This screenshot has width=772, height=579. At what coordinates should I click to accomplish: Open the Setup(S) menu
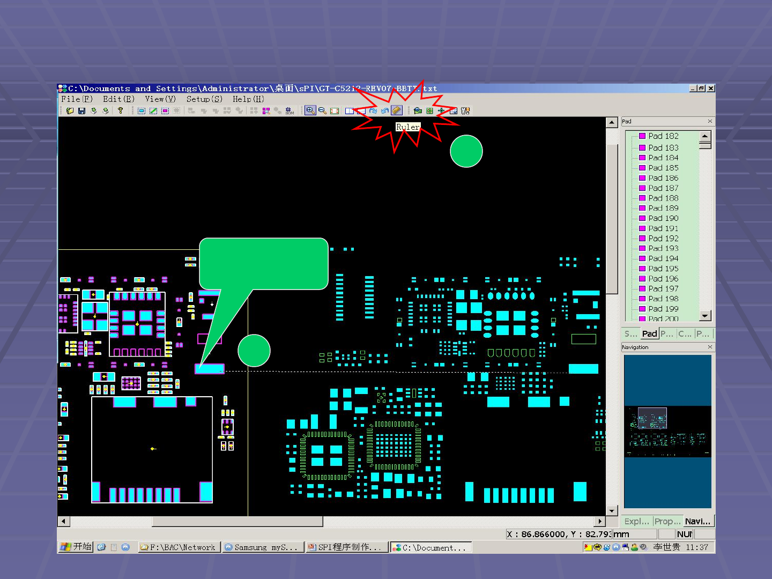pyautogui.click(x=204, y=99)
